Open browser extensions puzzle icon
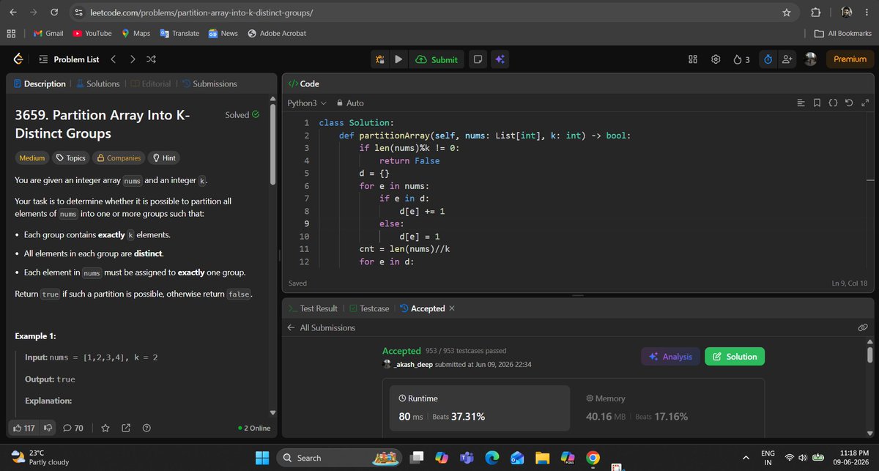Image resolution: width=879 pixels, height=471 pixels. point(815,12)
